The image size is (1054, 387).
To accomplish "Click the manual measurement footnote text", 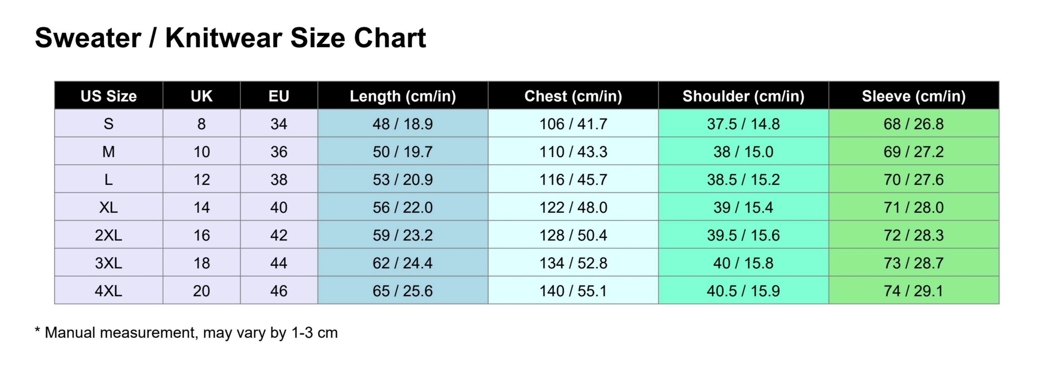I will [187, 333].
